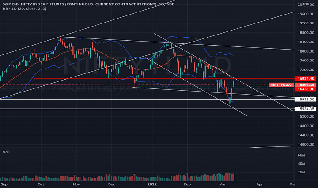Screen dimensions: 318x188
Task: Click the 20M volume axis label
Action: click(301, 172)
